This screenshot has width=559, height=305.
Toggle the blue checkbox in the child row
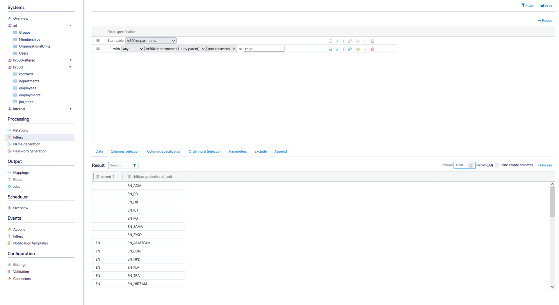(x=330, y=49)
